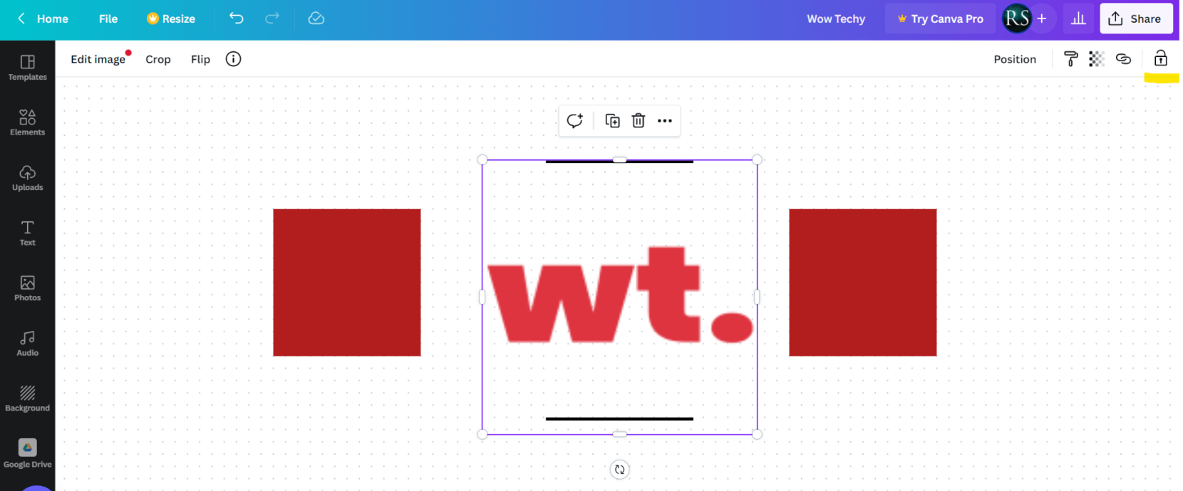
Task: Open the more options ellipsis menu
Action: 665,121
